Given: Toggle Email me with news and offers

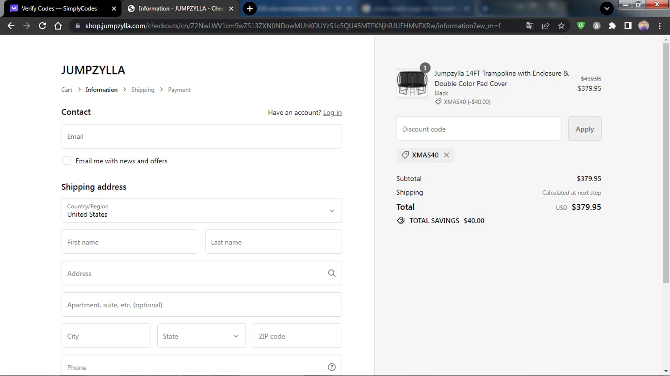Looking at the screenshot, I should [x=66, y=161].
